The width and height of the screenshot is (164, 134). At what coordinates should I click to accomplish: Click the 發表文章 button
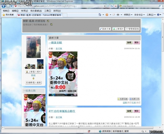pos(105,29)
